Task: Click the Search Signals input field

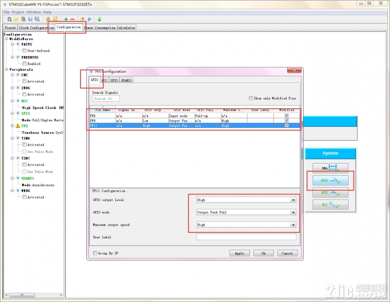Action: (x=106, y=99)
